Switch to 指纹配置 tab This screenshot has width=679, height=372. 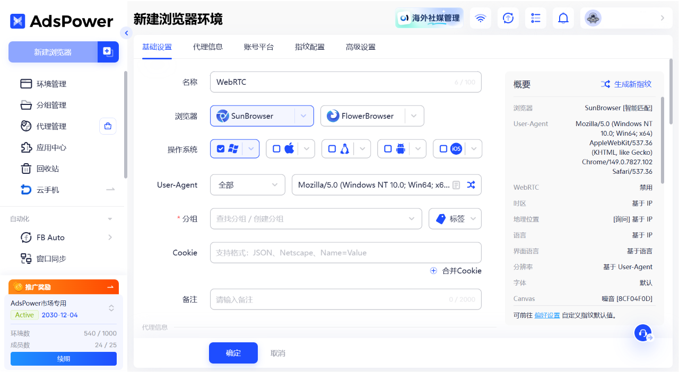tap(310, 47)
